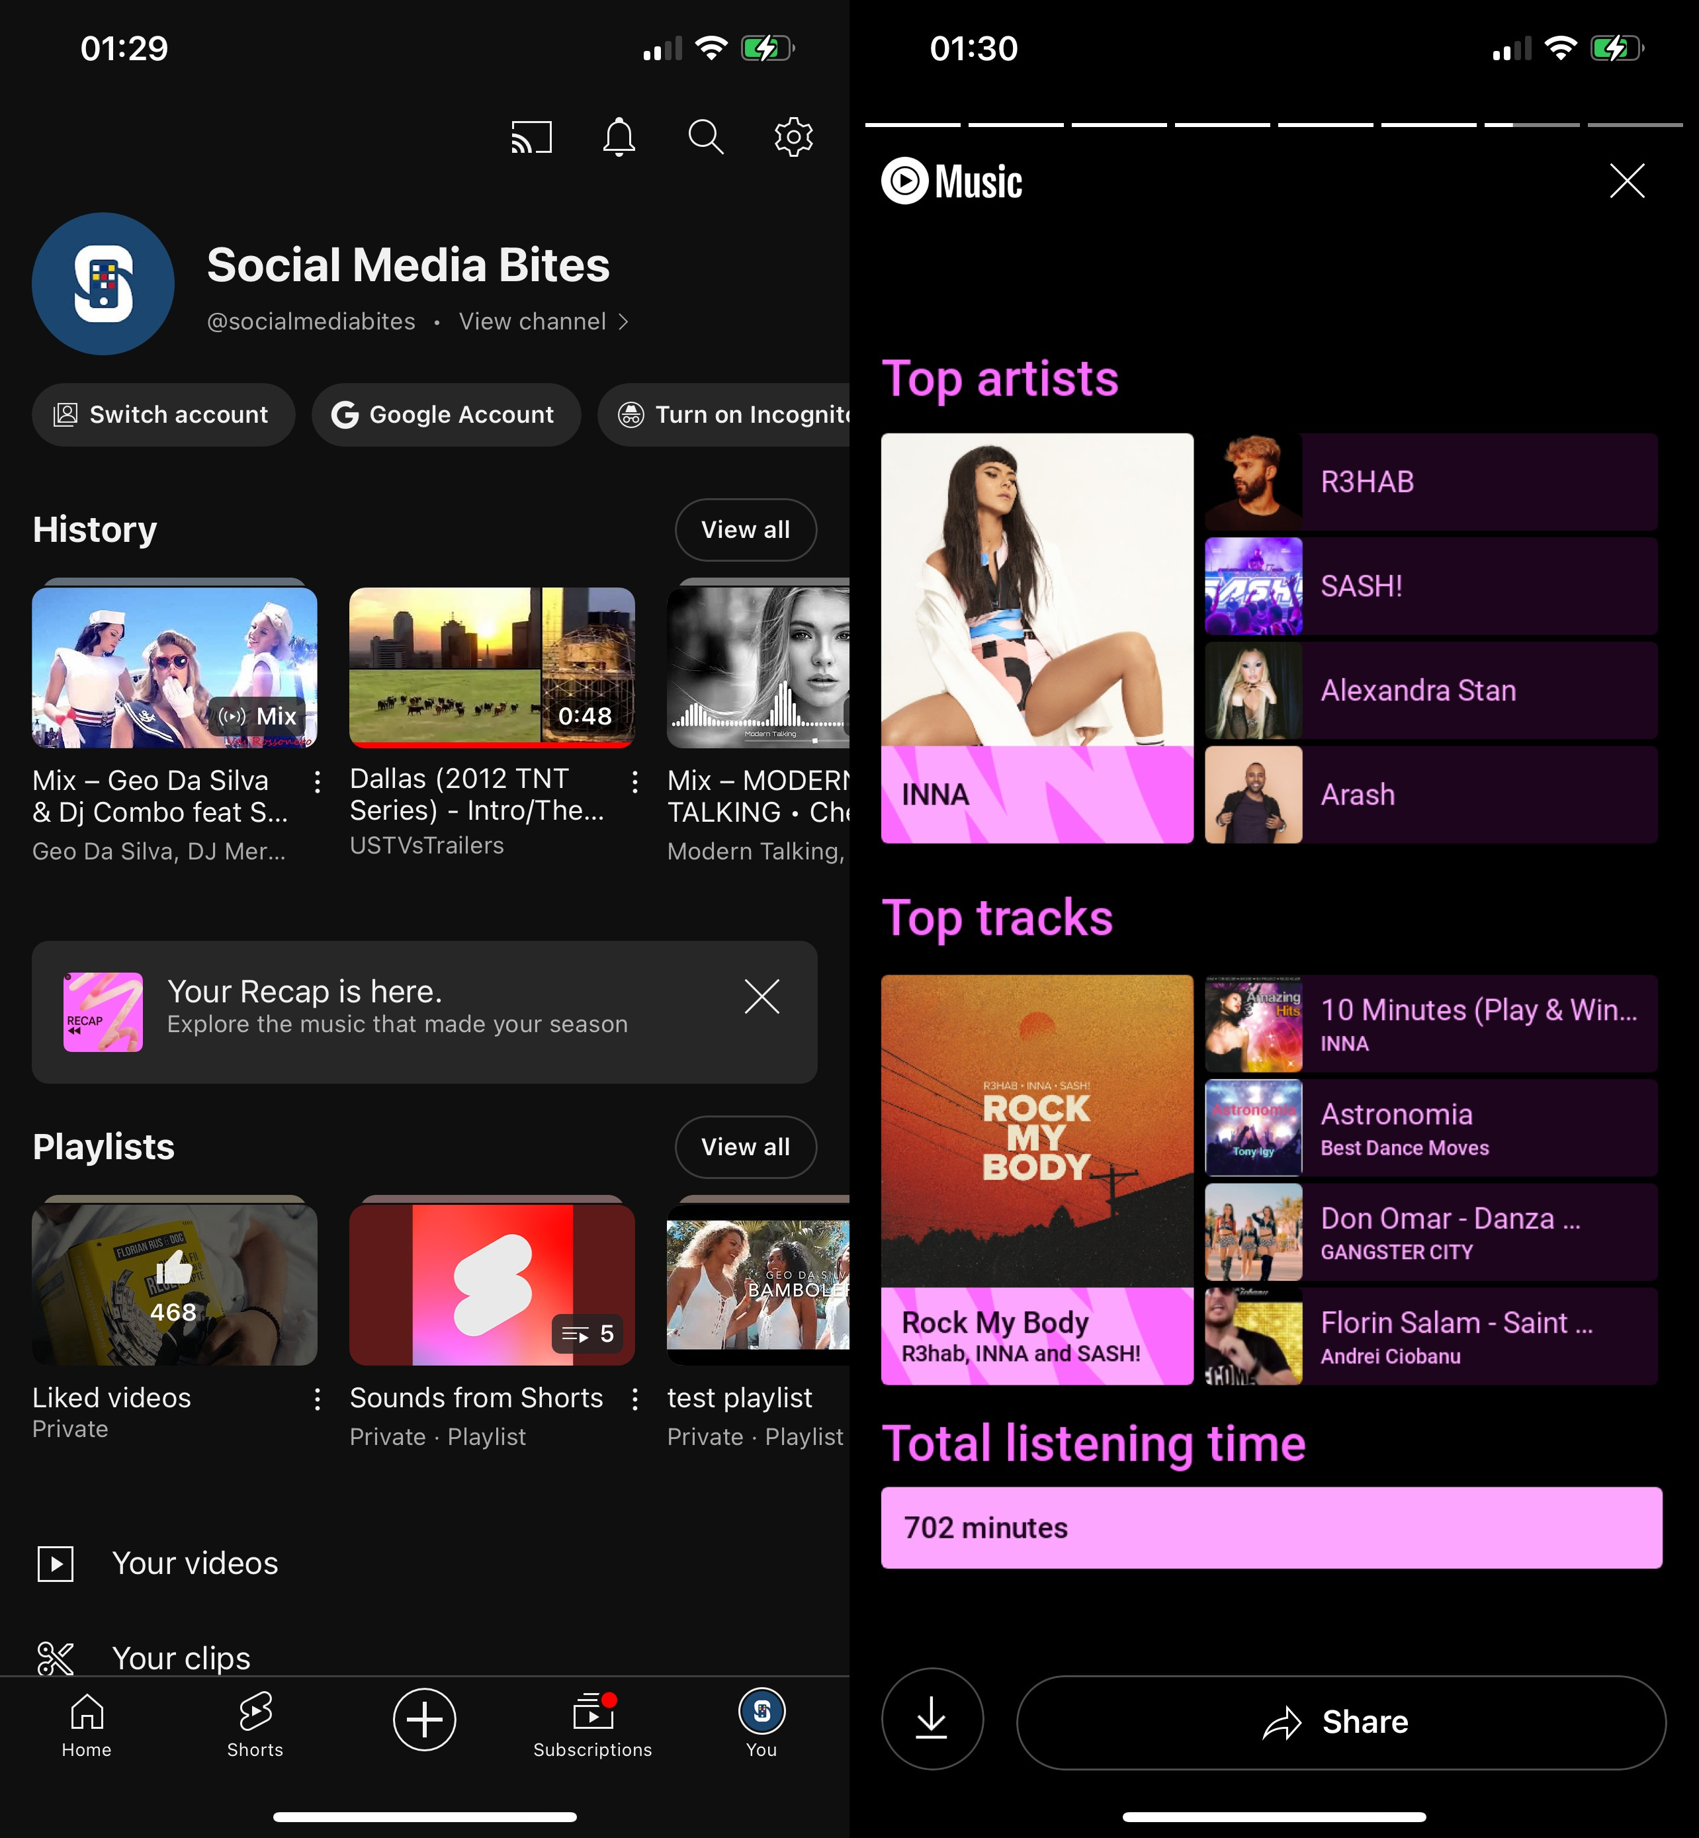Screen dimensions: 1699x1838
Task: Select Astronomia track row
Action: tap(1432, 1127)
